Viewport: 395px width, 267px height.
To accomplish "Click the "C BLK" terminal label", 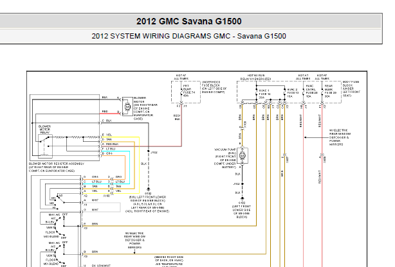I will pyautogui.click(x=107, y=121).
